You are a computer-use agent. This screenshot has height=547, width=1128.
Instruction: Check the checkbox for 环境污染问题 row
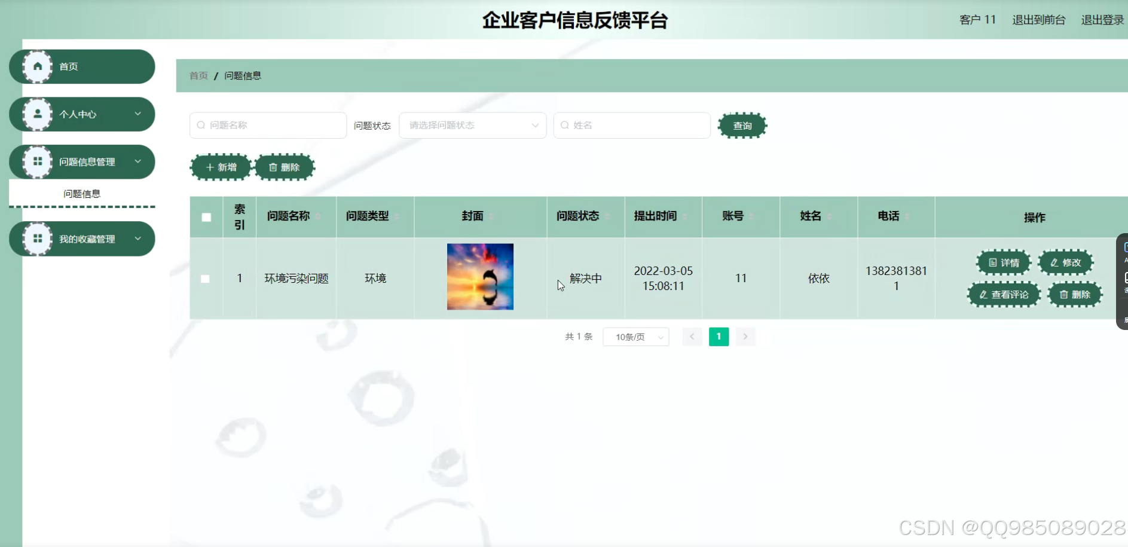(206, 279)
